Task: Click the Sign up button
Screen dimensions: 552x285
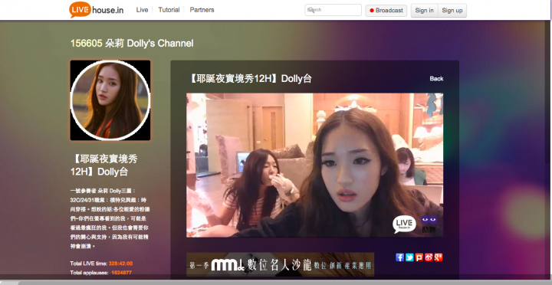Action: (x=452, y=11)
